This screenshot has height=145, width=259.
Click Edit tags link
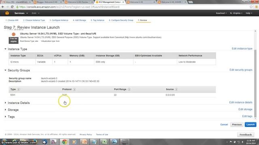tap(247, 116)
